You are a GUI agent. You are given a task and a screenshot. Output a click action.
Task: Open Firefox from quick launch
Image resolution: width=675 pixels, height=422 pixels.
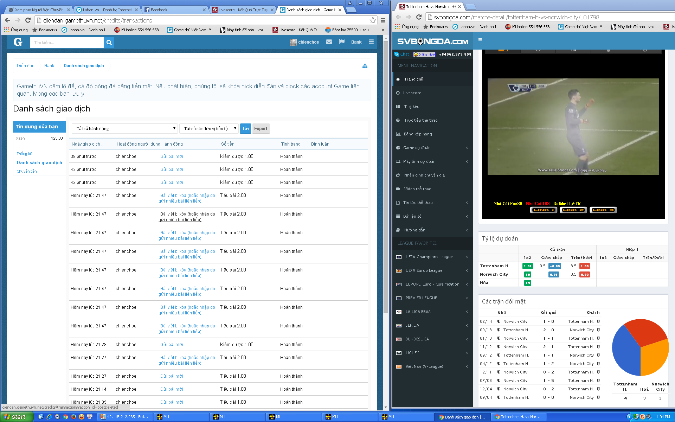pos(73,417)
